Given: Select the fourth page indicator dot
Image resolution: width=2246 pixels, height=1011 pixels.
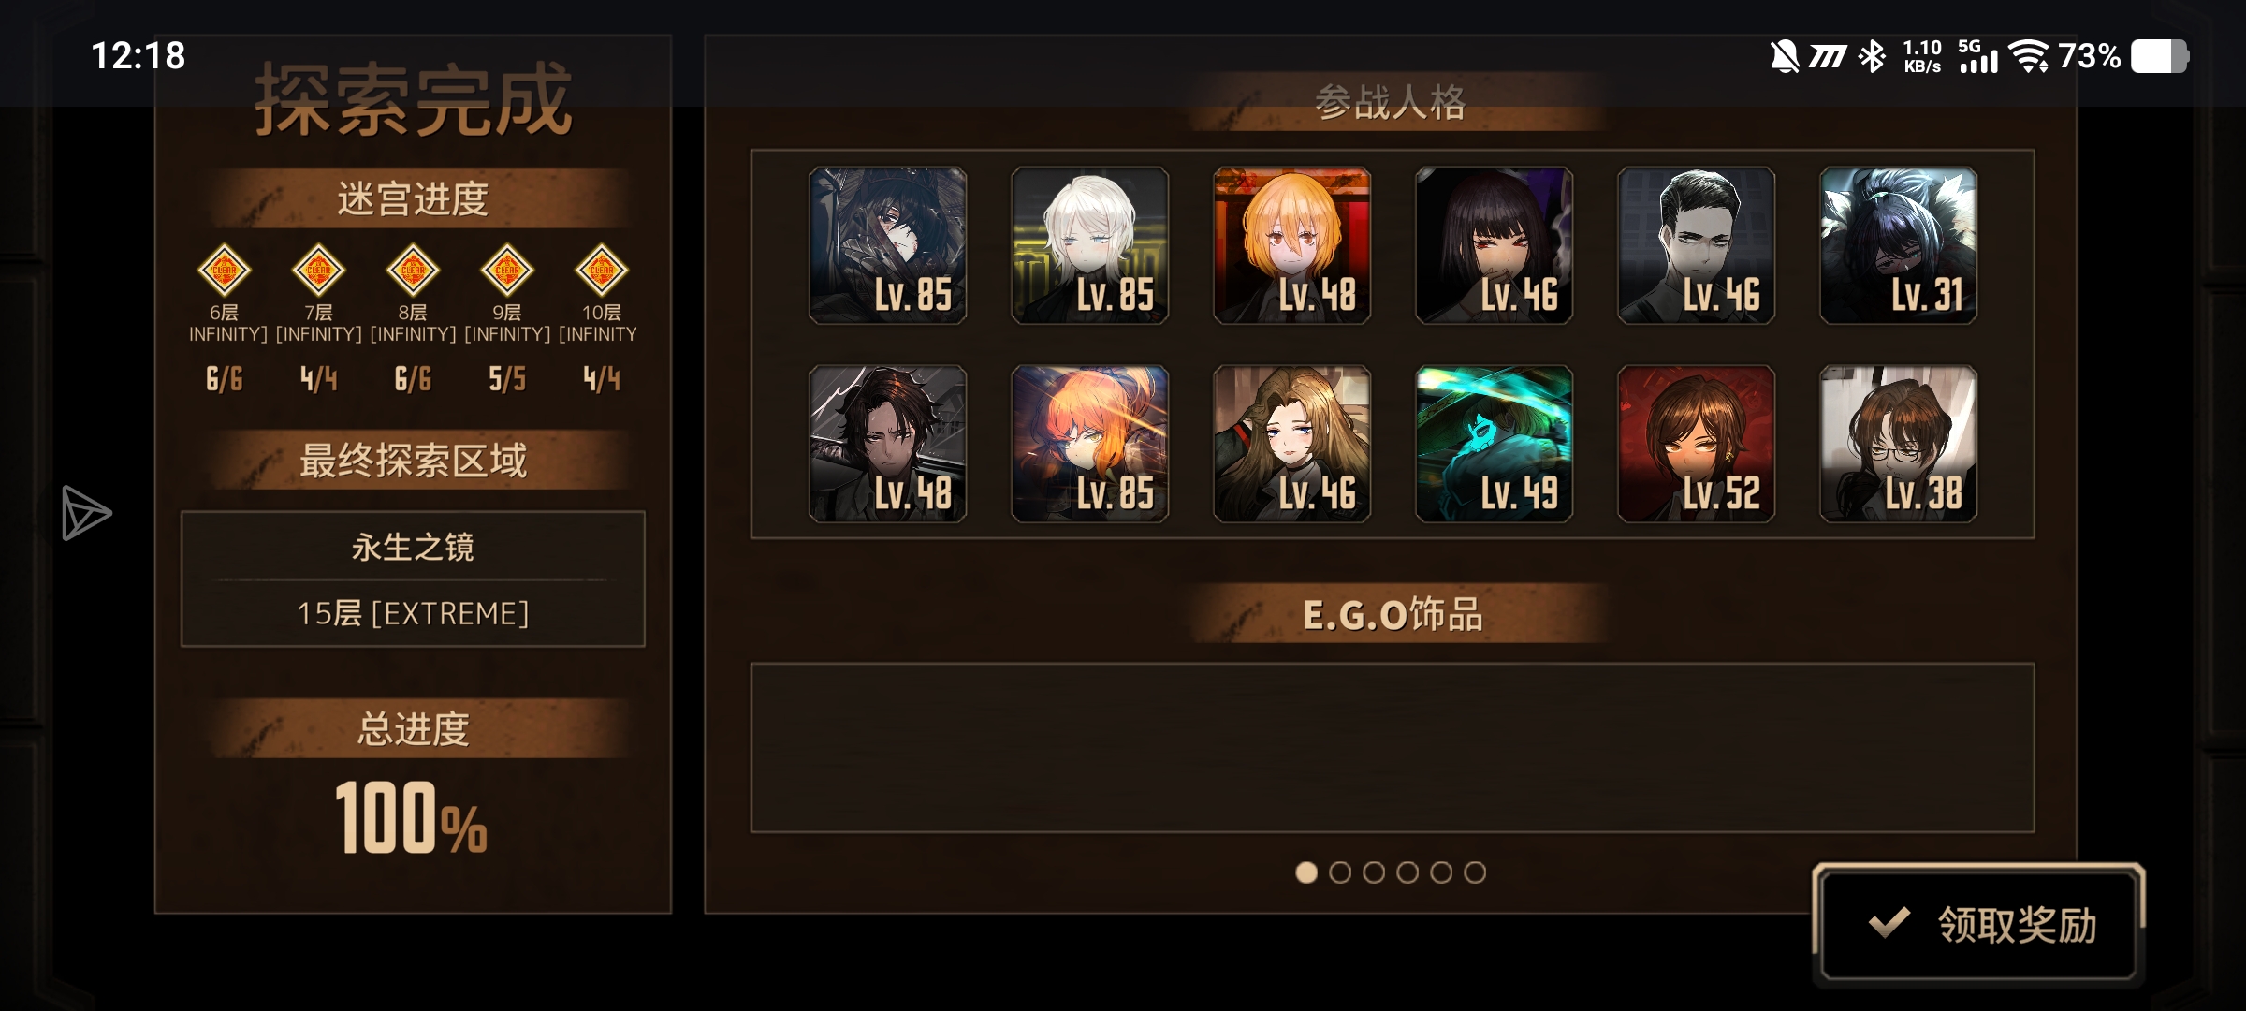Looking at the screenshot, I should 1407,872.
